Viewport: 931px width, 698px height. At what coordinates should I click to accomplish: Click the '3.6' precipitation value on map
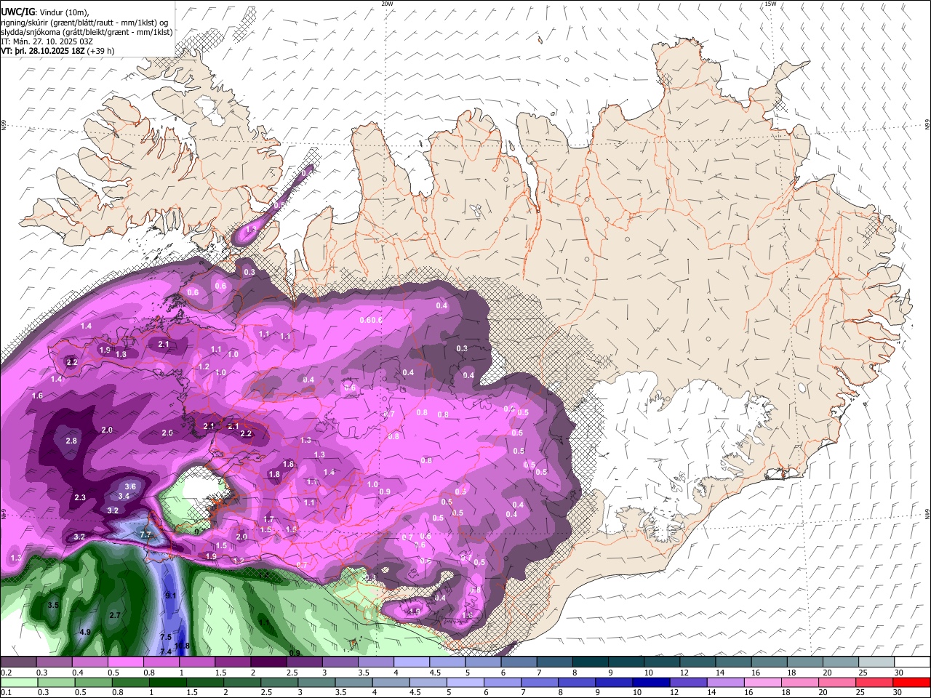[130, 486]
